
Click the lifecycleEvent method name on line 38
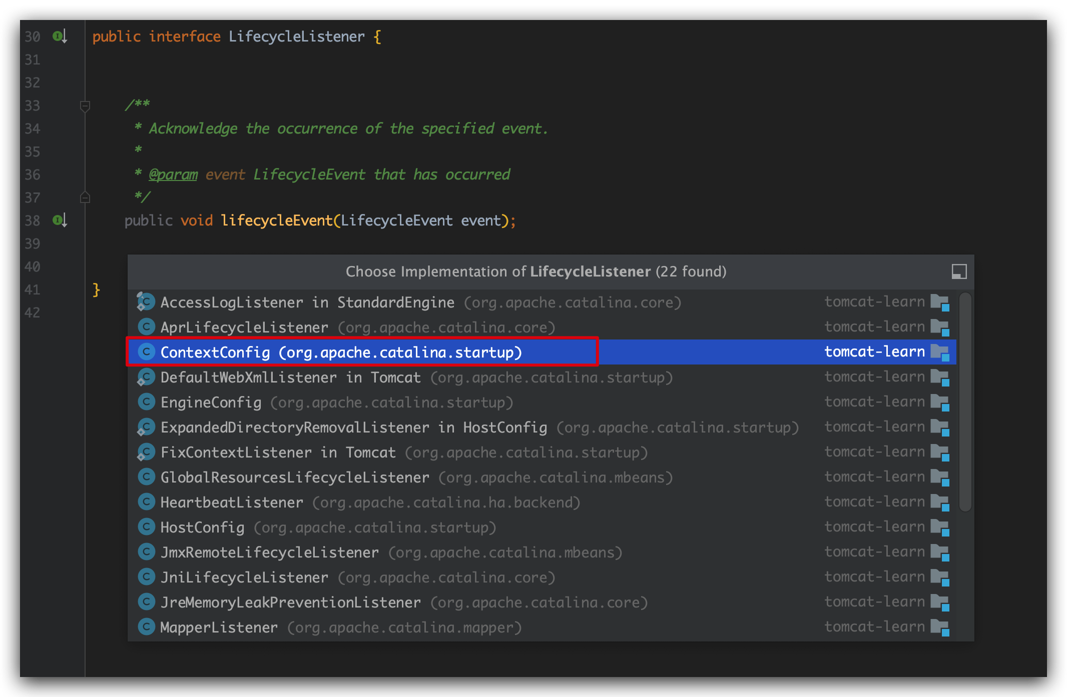[277, 220]
